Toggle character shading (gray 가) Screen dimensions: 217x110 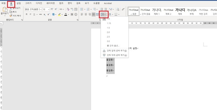[72, 14]
